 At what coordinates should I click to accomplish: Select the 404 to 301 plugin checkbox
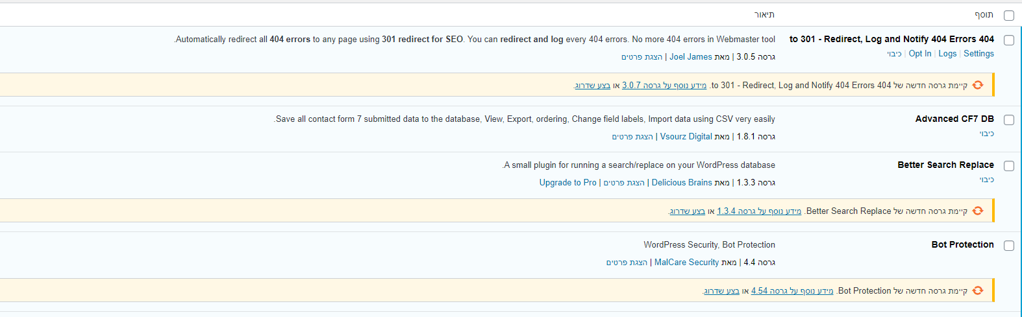(x=1008, y=40)
